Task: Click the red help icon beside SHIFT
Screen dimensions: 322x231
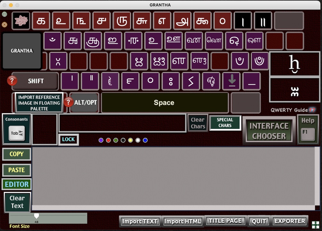Action: tap(12, 81)
